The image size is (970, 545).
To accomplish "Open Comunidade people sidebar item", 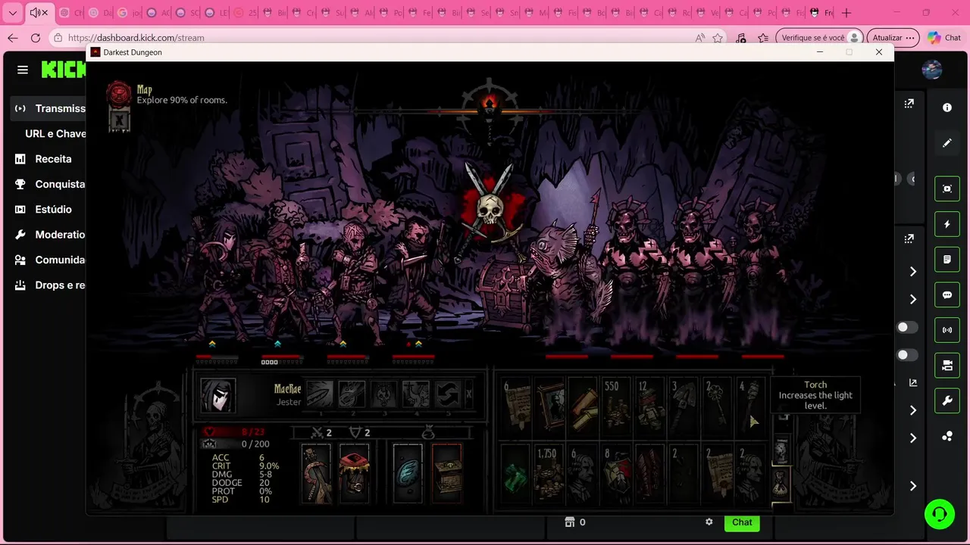I will click(x=50, y=260).
